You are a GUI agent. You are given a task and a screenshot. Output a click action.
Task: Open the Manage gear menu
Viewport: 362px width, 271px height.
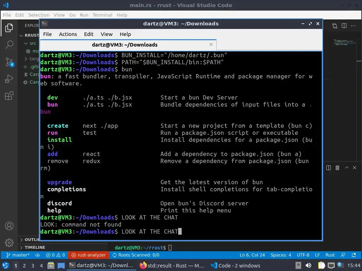pos(9,243)
